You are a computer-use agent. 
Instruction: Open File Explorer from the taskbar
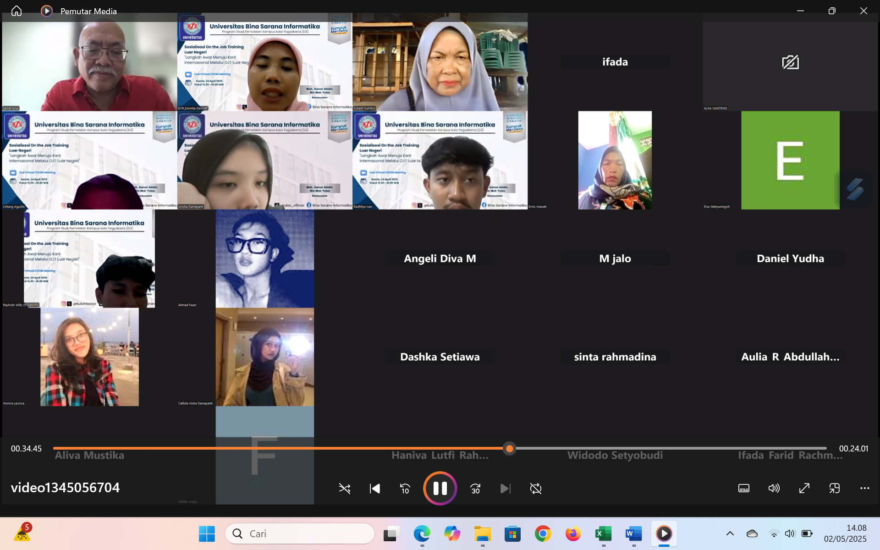click(482, 533)
